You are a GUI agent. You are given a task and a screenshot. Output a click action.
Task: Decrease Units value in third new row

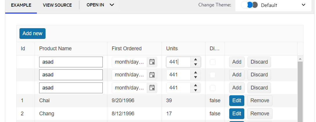tap(196, 90)
